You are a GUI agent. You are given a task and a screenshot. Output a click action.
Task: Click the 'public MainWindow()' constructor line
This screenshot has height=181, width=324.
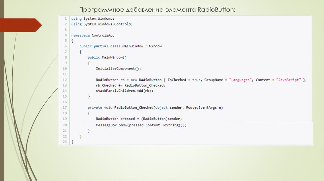coord(107,57)
